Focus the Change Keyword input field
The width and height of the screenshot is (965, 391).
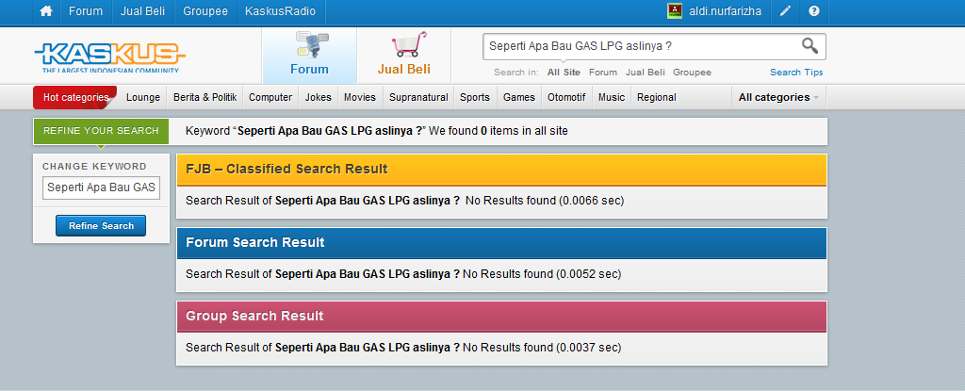click(101, 187)
